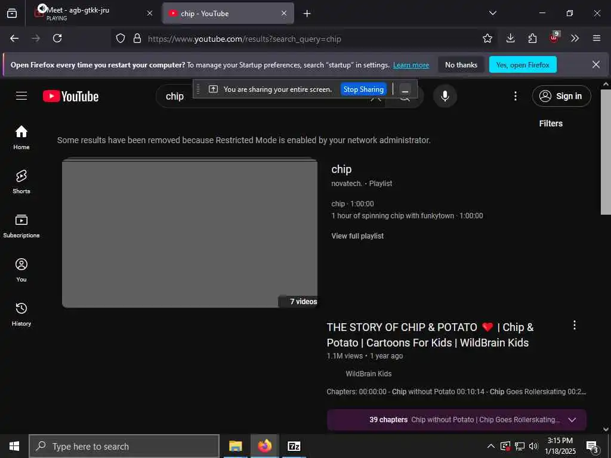Open the WildBrain Kids channel link

pos(368,373)
